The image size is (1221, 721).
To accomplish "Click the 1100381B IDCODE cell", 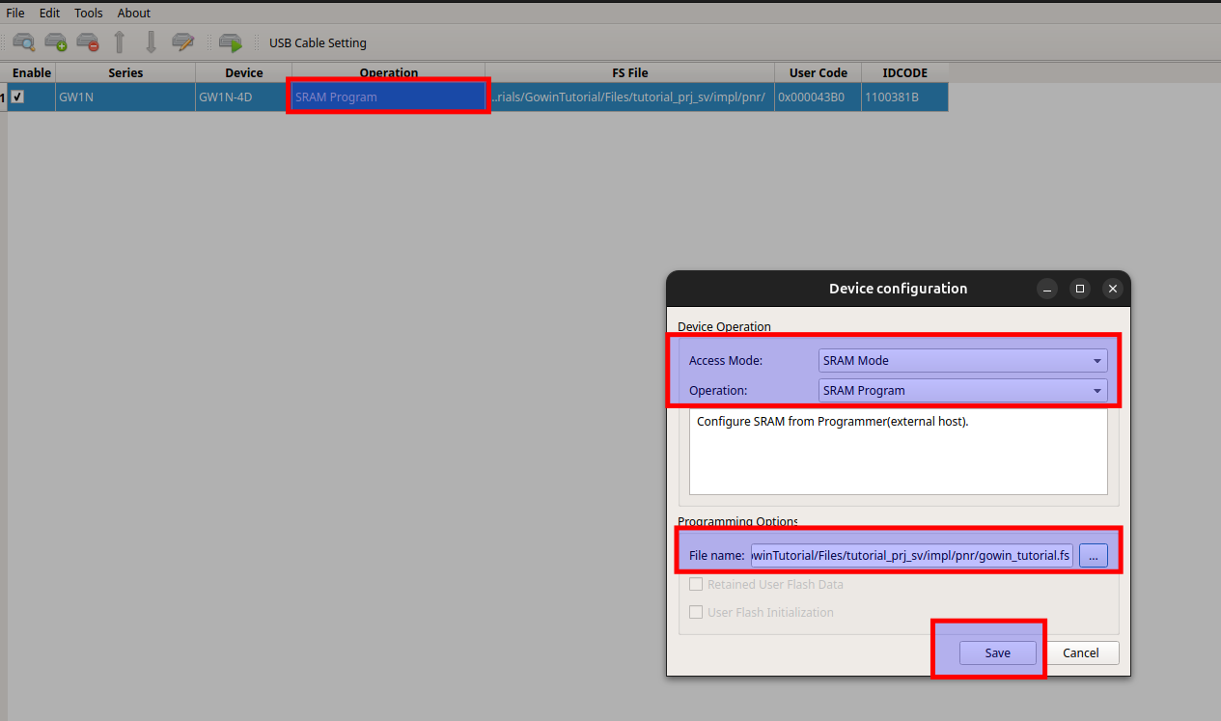I will coord(904,97).
